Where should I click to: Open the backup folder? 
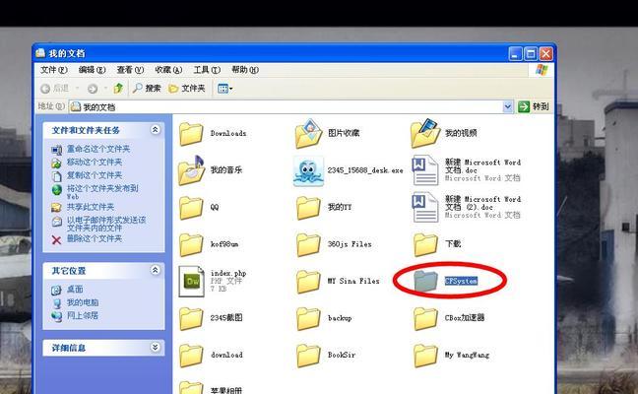click(308, 318)
